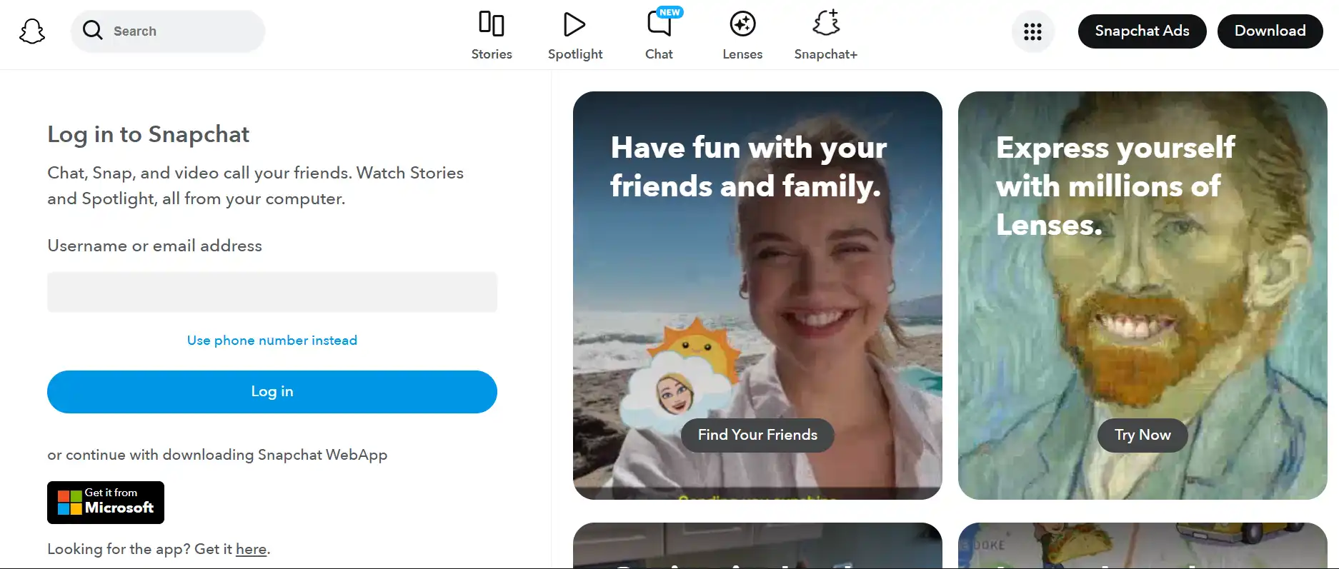
Task: Click the NEW badge above Chat
Action: pyautogui.click(x=669, y=12)
